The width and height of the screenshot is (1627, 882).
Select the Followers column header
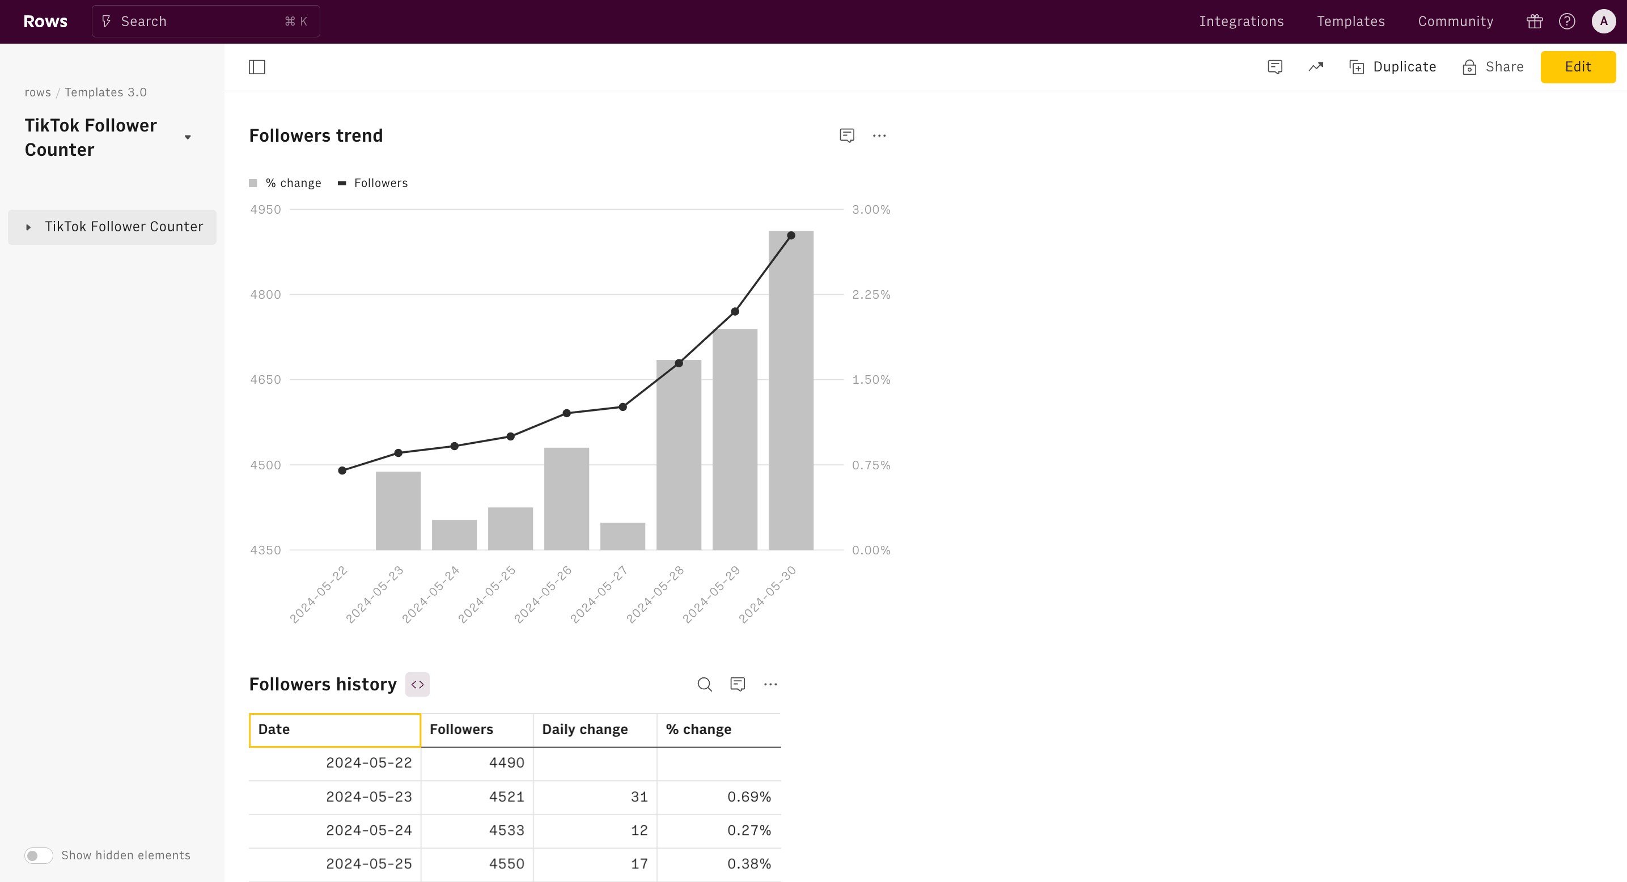(x=477, y=730)
